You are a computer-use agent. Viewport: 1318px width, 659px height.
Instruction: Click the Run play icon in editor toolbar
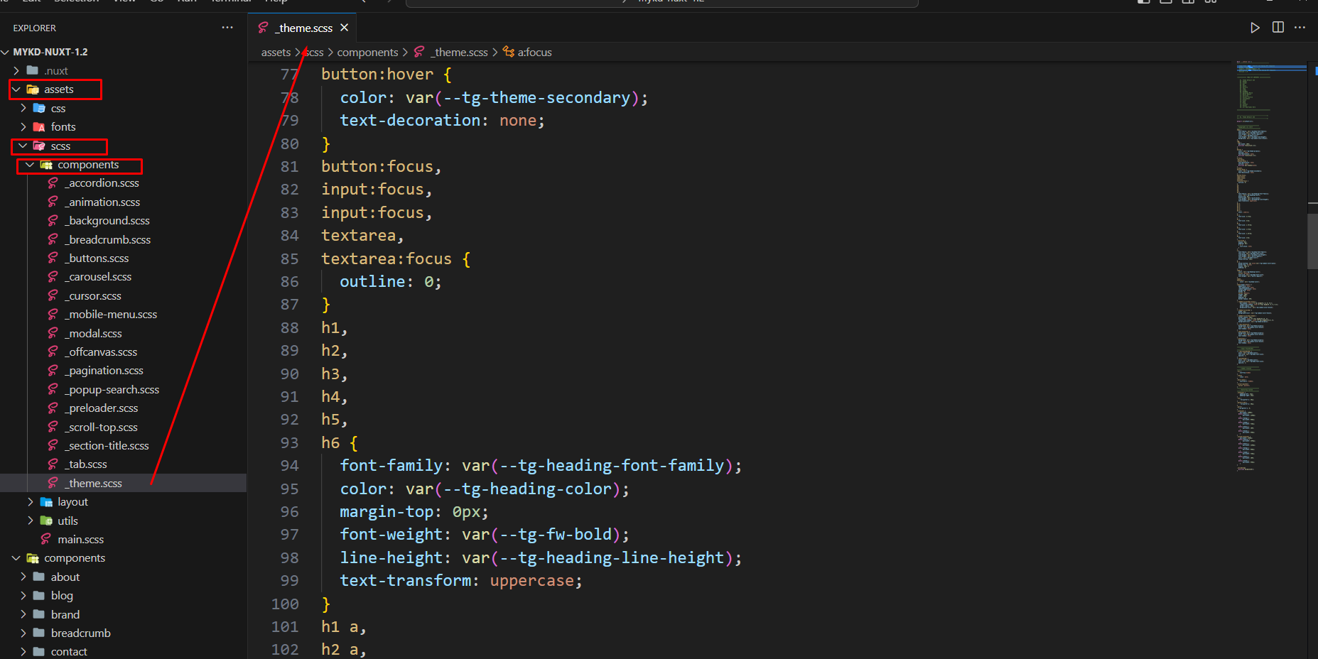tap(1255, 28)
